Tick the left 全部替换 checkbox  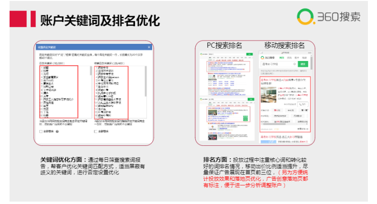(x=41, y=131)
